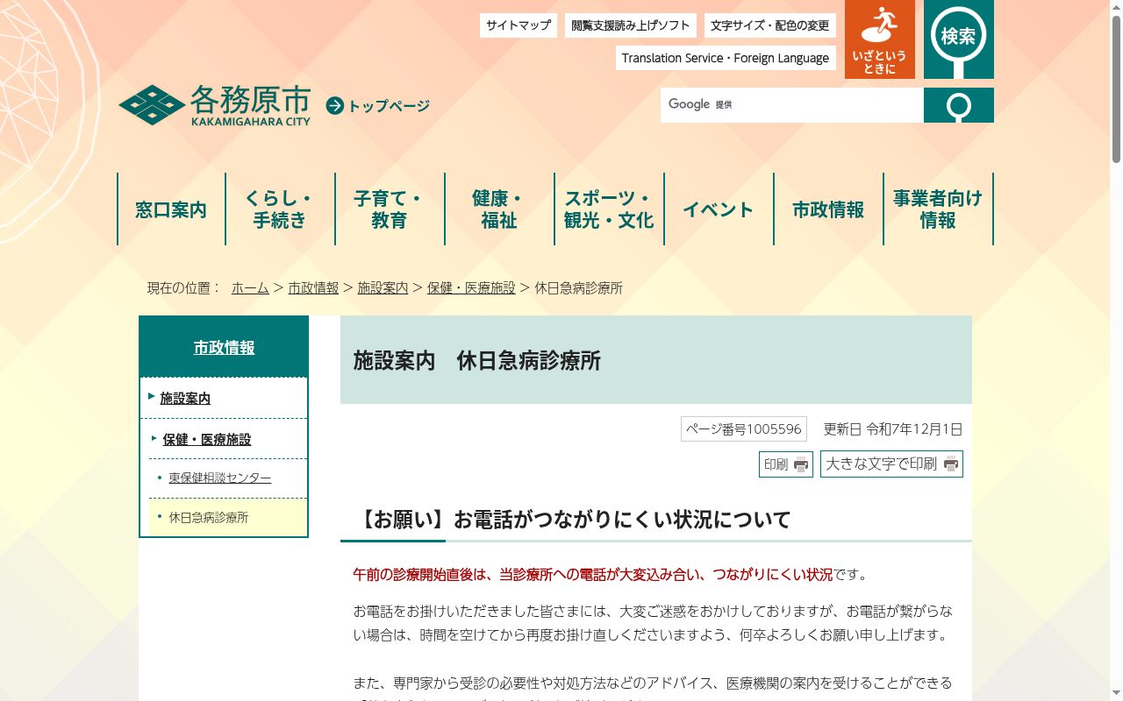Open the スポーツ・観光・文化 menu
Image resolution: width=1123 pixels, height=701 pixels.
point(609,209)
